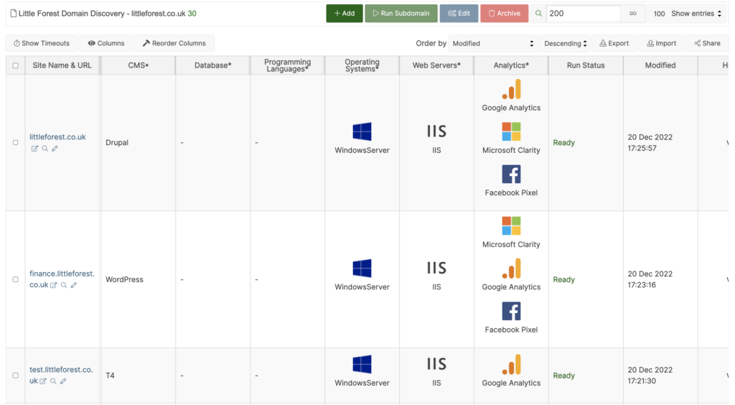This screenshot has width=735, height=405.
Task: Open the littleforest.co.uk site link
Action: point(57,137)
